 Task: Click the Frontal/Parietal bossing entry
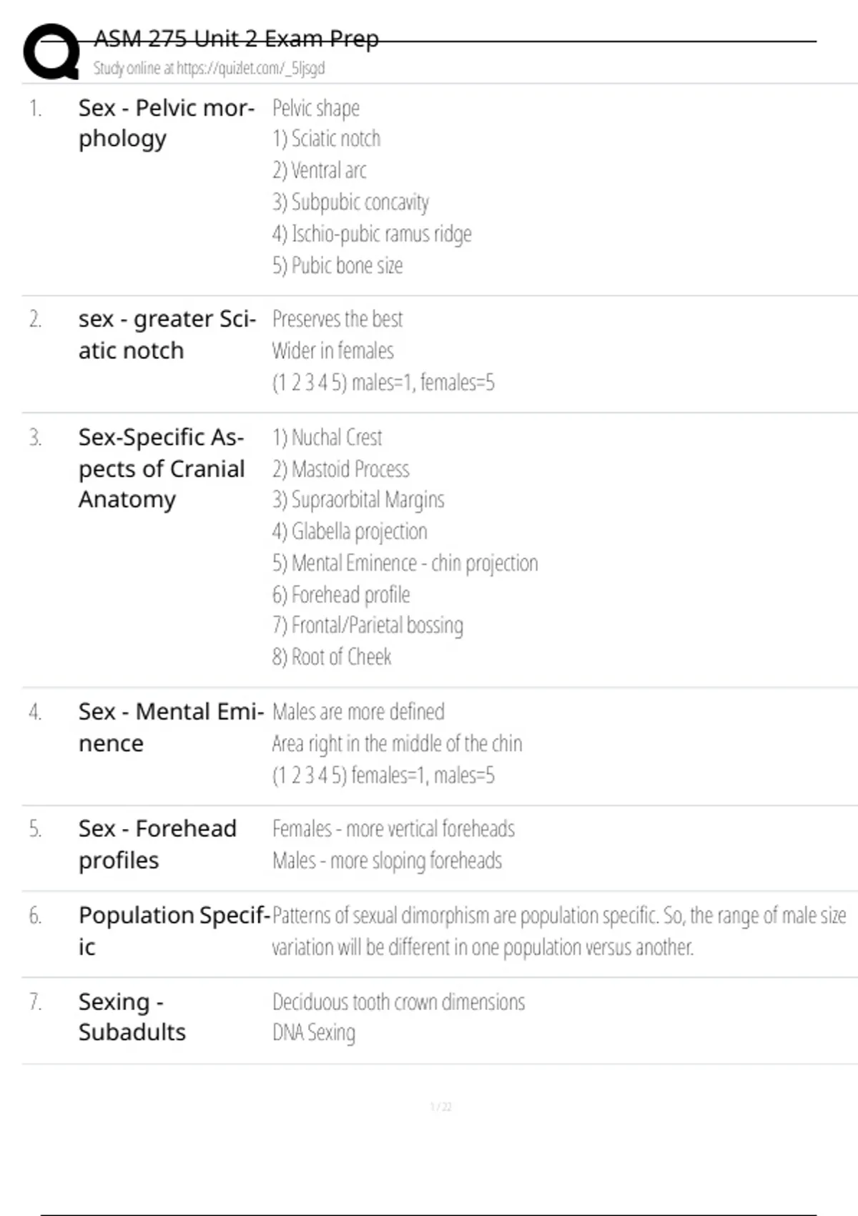(x=368, y=626)
